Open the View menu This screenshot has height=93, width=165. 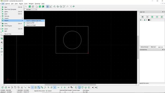coord(16,4)
